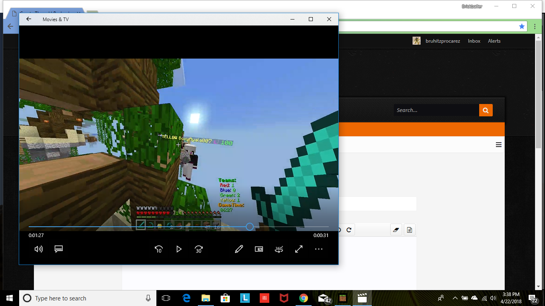Bookmark page with the star icon
The height and width of the screenshot is (306, 545).
[x=522, y=26]
